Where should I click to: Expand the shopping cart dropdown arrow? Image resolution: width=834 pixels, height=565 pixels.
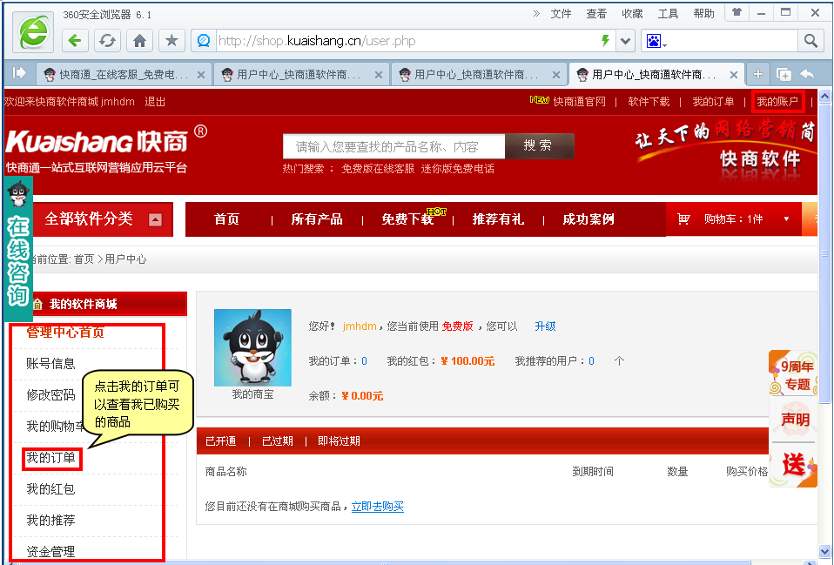coord(786,219)
